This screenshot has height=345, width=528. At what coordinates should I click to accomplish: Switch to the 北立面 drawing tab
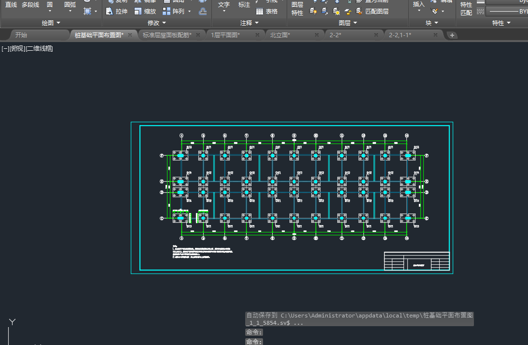pos(280,35)
